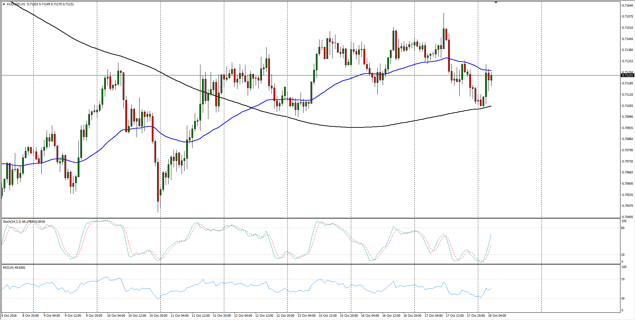Click the AUDUSD,H1 chart title text
The height and width of the screenshot is (320, 635).
pyautogui.click(x=16, y=4)
